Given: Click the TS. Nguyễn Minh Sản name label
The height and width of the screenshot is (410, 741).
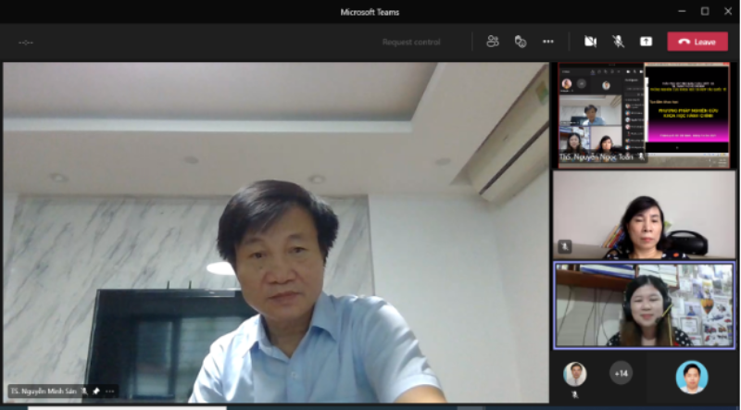Looking at the screenshot, I should pyautogui.click(x=43, y=391).
